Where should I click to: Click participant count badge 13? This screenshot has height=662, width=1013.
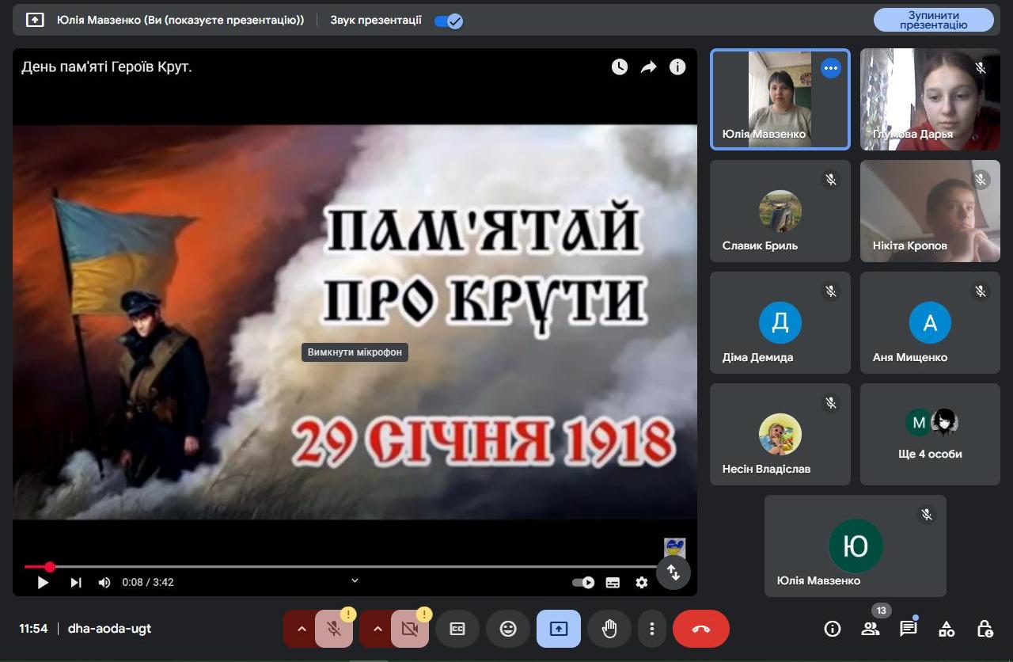pyautogui.click(x=881, y=611)
